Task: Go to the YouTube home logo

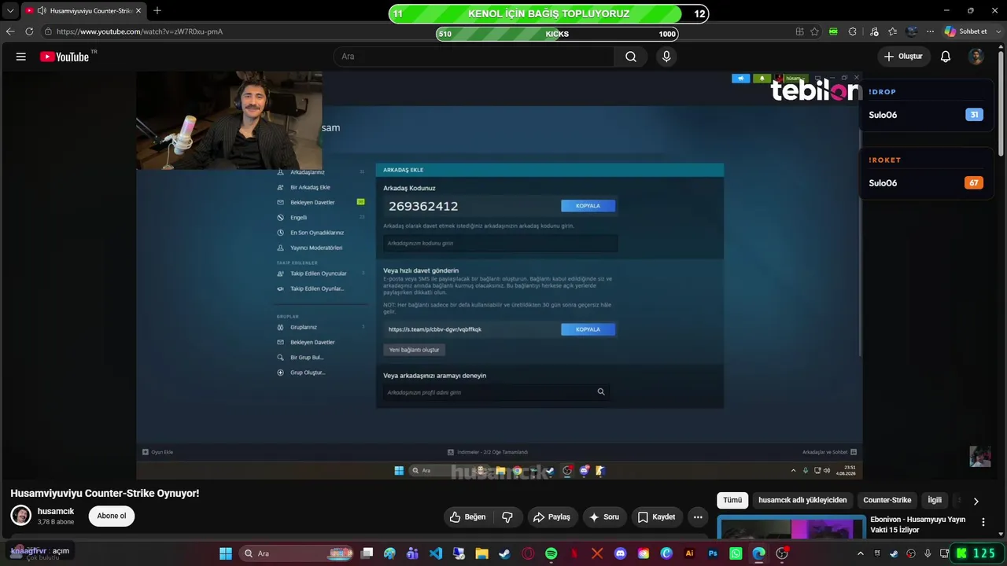Action: (64, 57)
